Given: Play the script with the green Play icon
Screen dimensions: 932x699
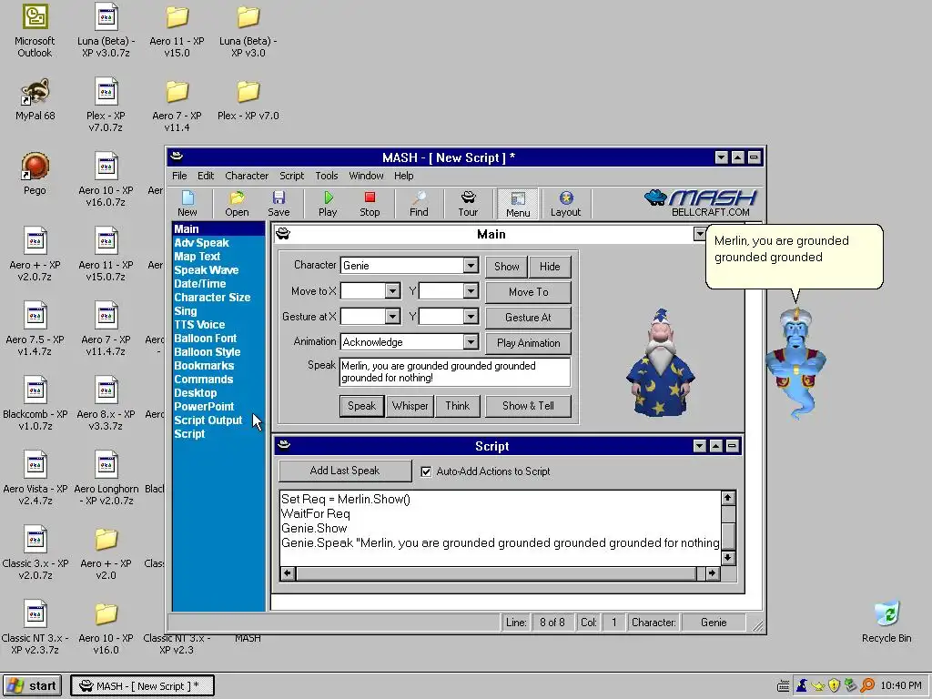Looking at the screenshot, I should tap(328, 203).
